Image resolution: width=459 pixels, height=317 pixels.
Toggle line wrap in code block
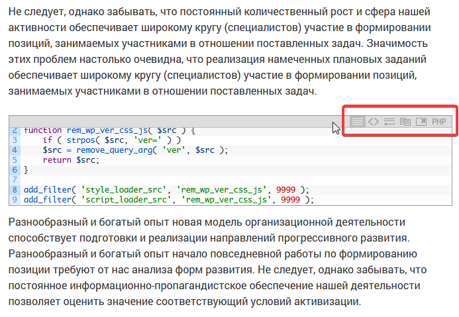click(389, 121)
